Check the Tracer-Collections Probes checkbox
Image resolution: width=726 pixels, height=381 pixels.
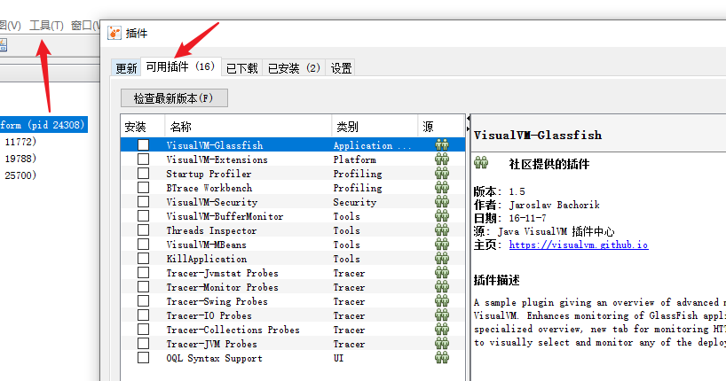pos(143,330)
